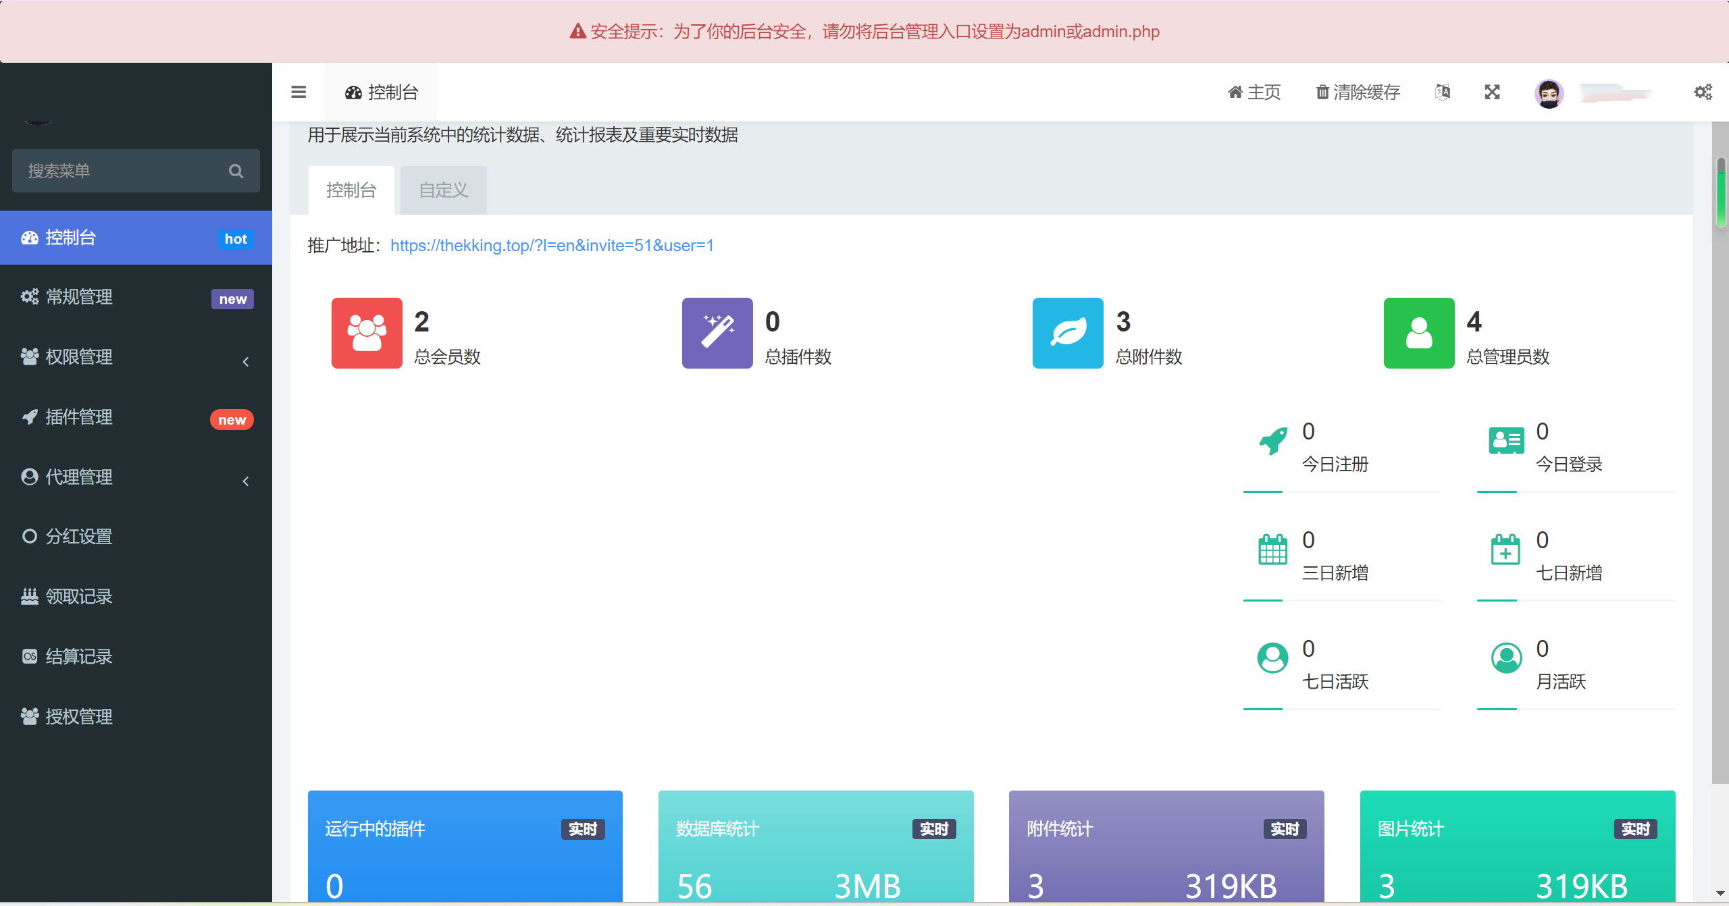This screenshot has height=906, width=1729.
Task: Click the blue leaf attachments icon
Action: (x=1068, y=333)
